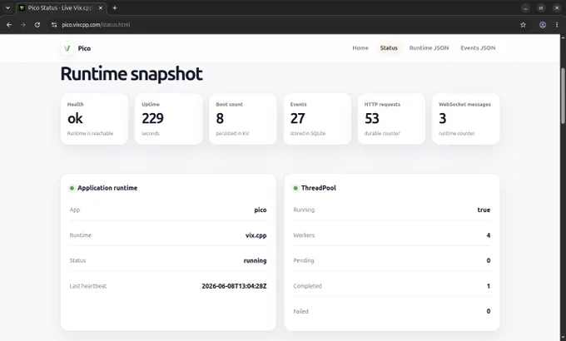Open the tab search dropdown arrow

click(7, 7)
